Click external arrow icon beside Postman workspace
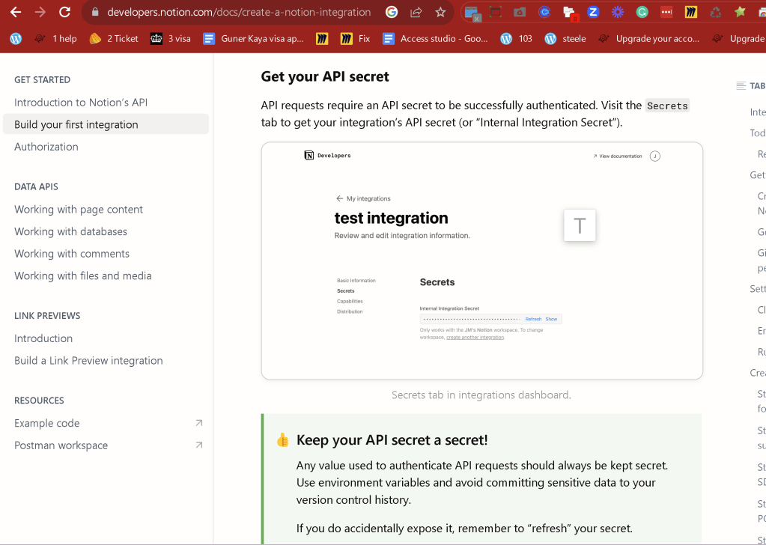The image size is (766, 545). (x=199, y=445)
